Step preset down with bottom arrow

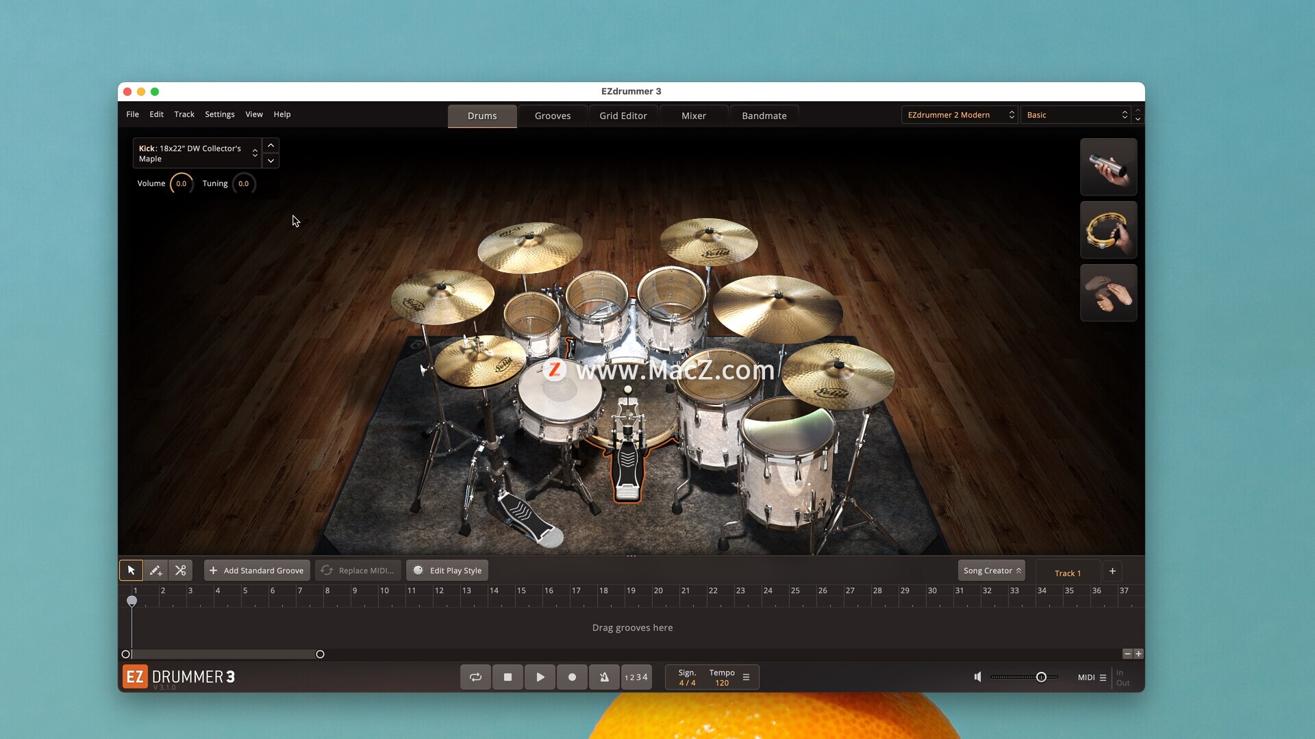pyautogui.click(x=1138, y=120)
